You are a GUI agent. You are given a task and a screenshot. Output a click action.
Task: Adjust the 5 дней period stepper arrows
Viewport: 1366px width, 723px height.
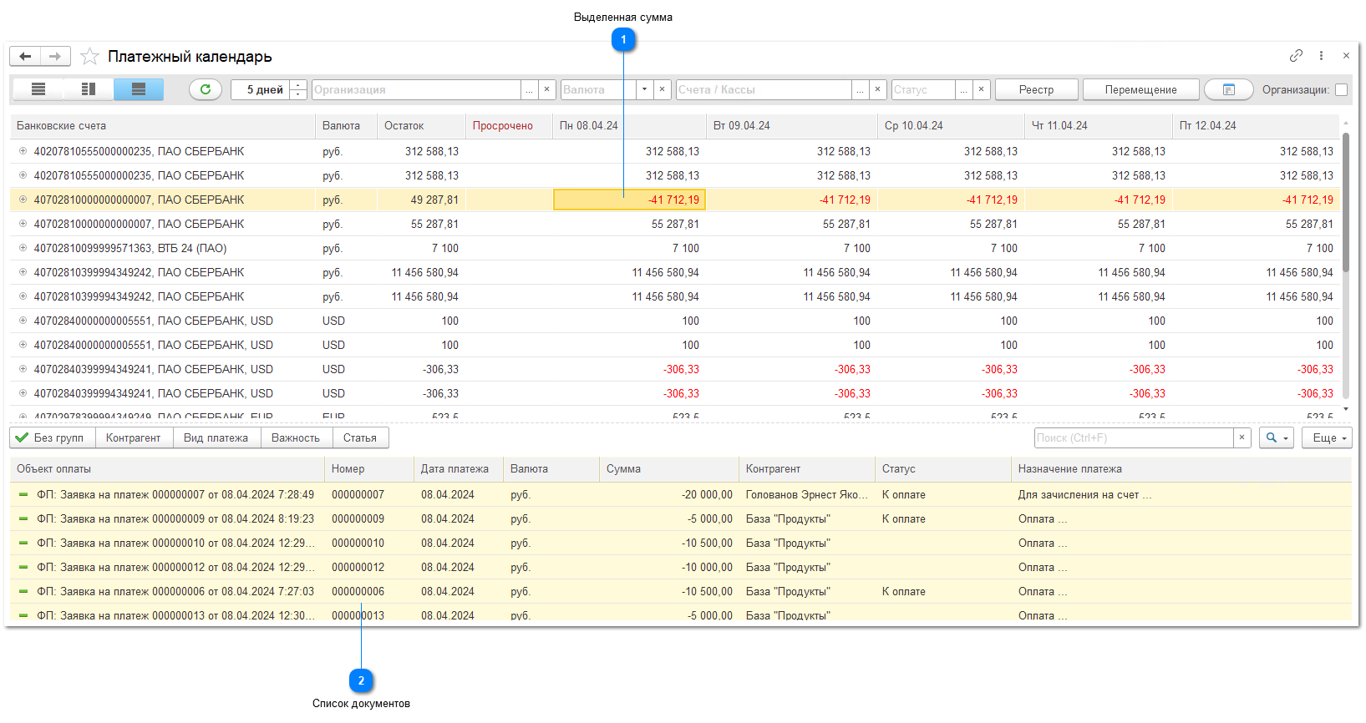(x=298, y=89)
